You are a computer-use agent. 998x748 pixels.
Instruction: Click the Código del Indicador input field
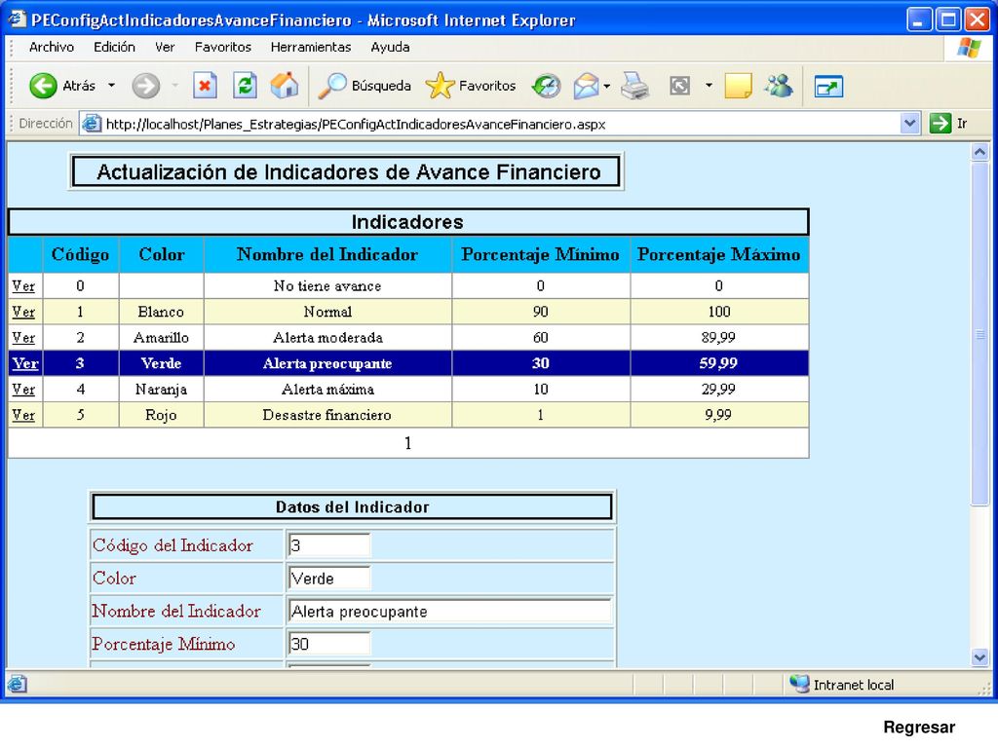329,545
